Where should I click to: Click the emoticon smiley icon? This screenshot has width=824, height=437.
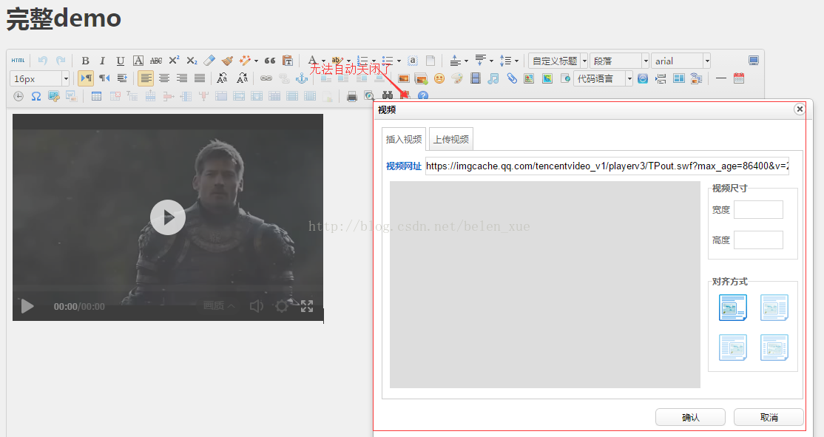click(x=439, y=78)
